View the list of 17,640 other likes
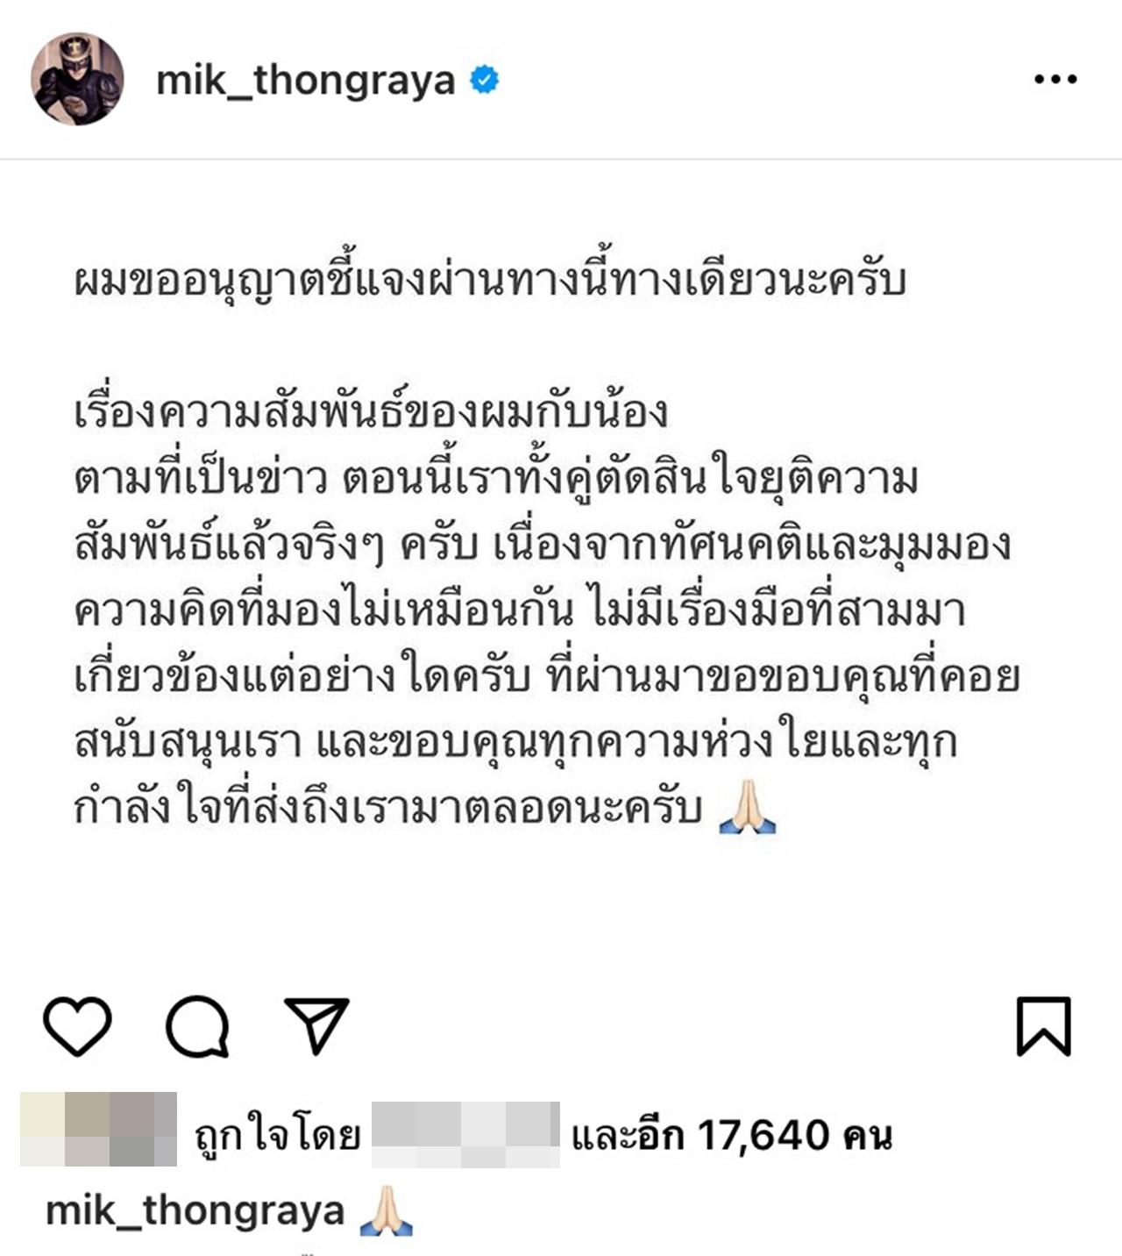This screenshot has width=1122, height=1256. point(732,1136)
